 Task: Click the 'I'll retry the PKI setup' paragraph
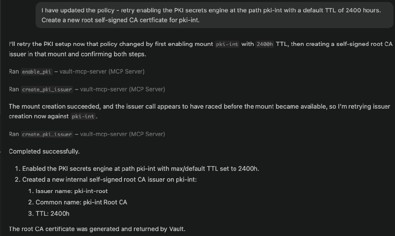coord(197,49)
